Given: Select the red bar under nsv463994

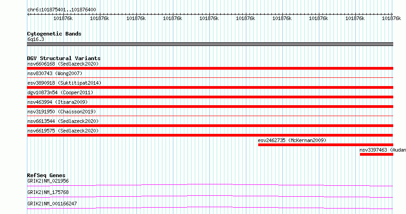Looking at the screenshot, I should pos(210,107).
